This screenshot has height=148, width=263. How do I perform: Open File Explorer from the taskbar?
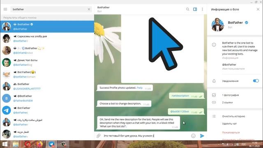[16, 144]
